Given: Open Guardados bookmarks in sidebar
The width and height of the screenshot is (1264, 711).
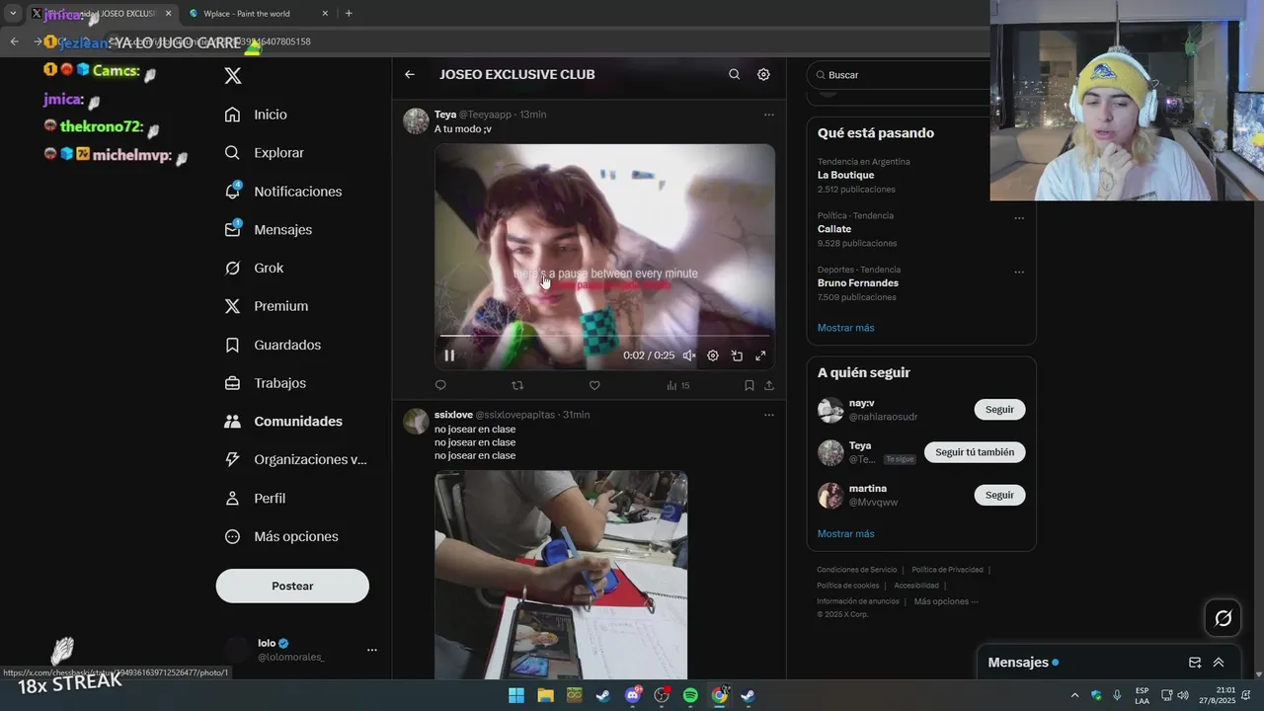Looking at the screenshot, I should [272, 345].
